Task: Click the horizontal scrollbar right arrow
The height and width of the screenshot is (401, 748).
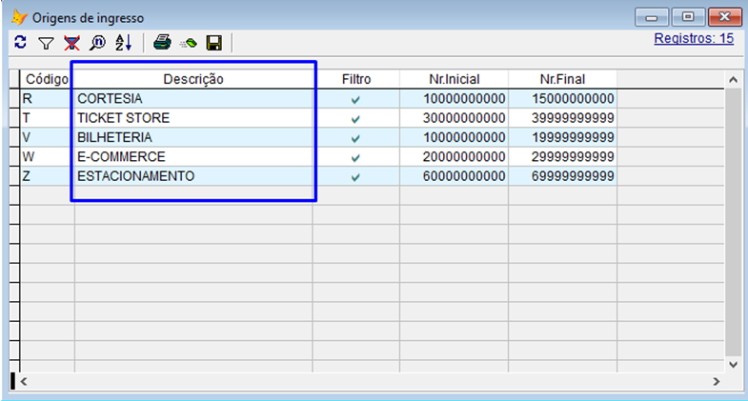Action: point(716,381)
